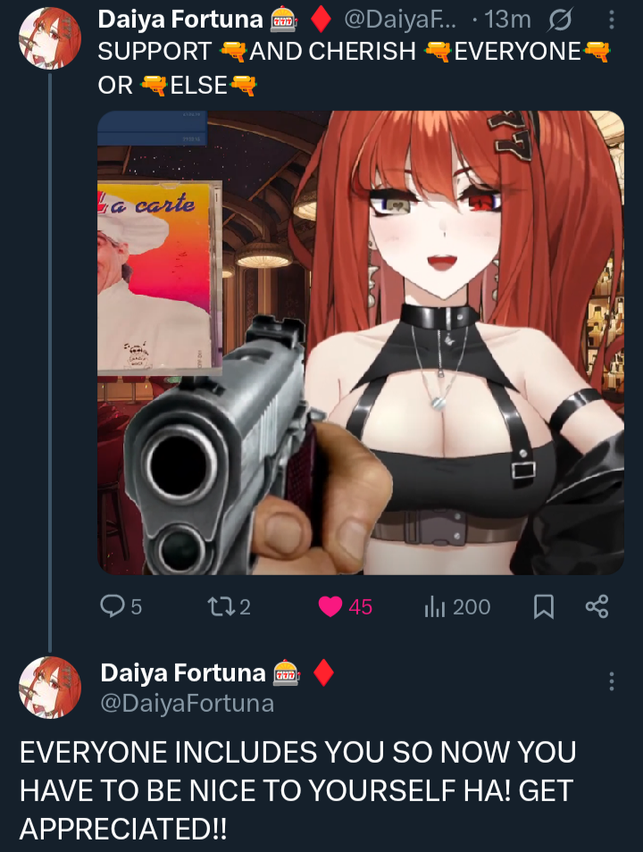Click the like count number 45
643x852 pixels.
pos(361,607)
